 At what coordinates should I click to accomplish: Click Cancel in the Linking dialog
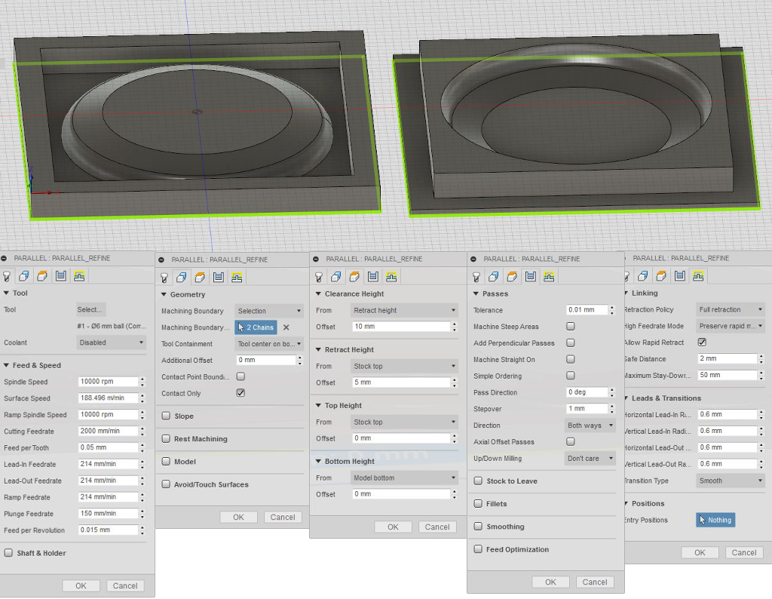(x=744, y=553)
